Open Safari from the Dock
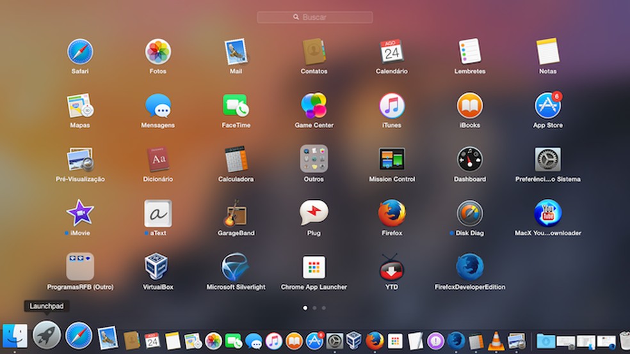 pyautogui.click(x=78, y=335)
